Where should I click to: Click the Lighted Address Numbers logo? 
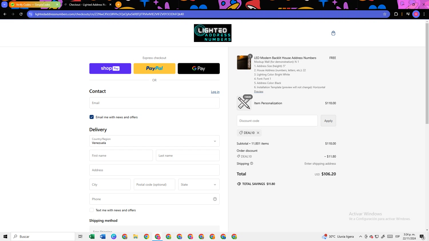coord(212,33)
